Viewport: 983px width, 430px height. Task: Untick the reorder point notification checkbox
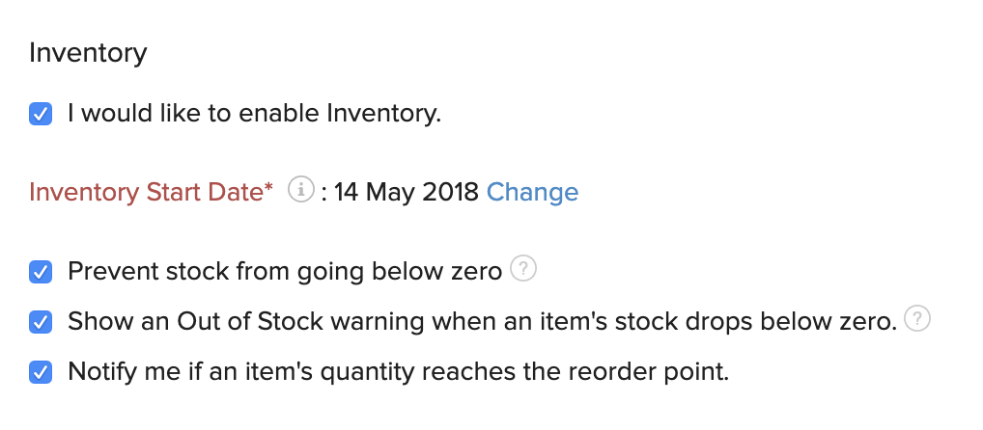click(41, 371)
